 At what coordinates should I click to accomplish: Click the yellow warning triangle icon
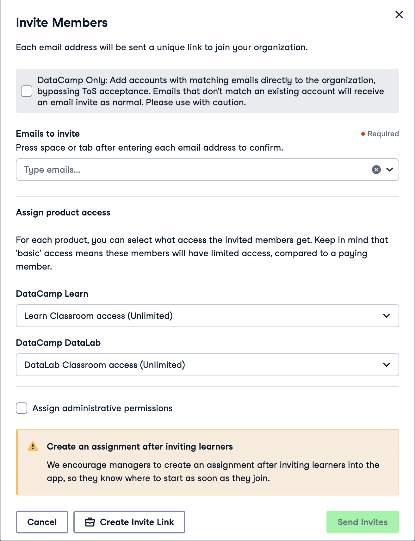tap(33, 446)
